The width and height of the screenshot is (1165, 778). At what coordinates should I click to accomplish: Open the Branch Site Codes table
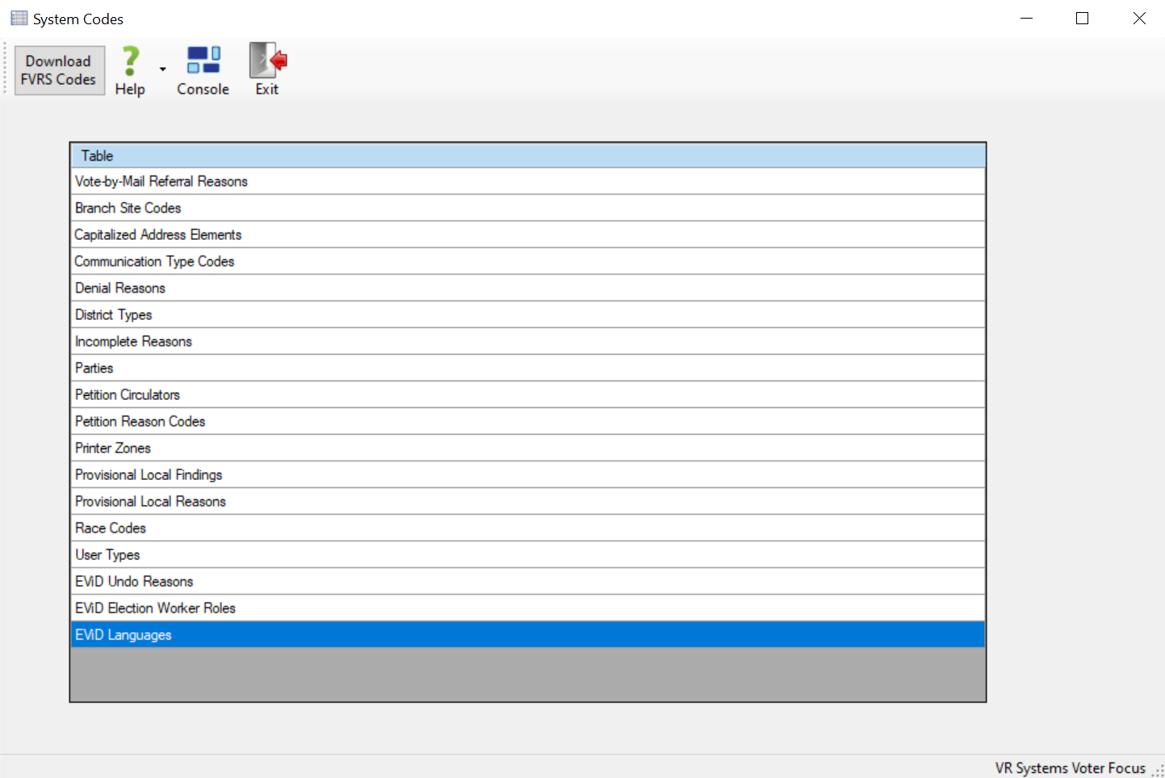click(128, 208)
